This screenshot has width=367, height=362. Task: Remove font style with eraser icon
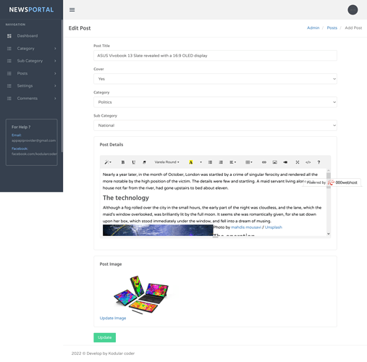pos(144,162)
